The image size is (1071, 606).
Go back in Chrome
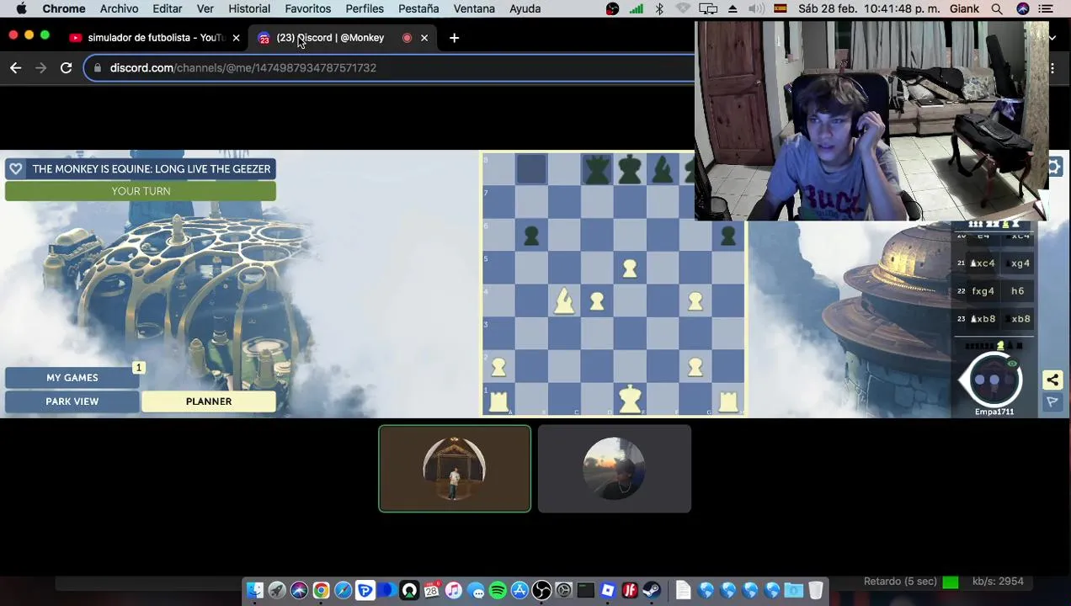pos(16,68)
